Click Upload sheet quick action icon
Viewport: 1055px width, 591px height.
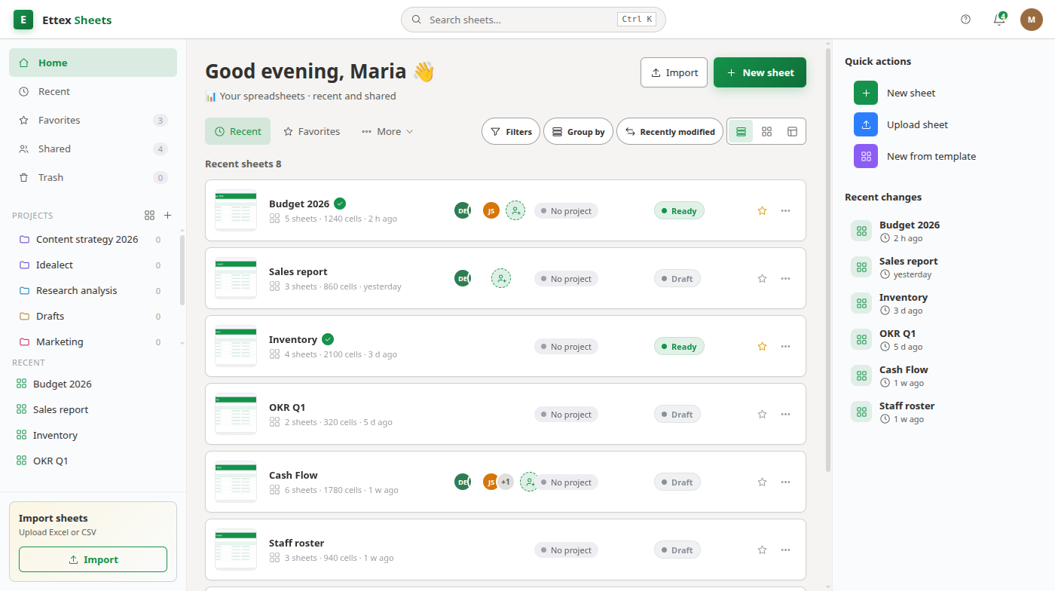point(866,124)
